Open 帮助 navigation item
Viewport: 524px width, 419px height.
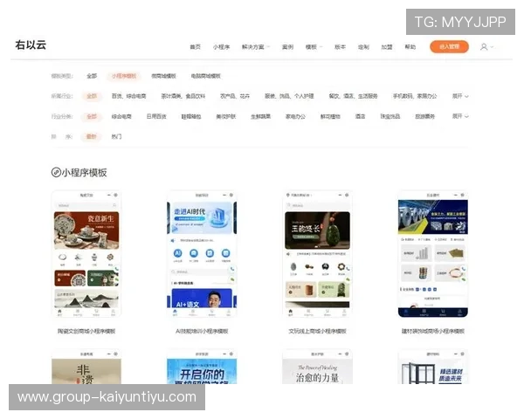point(410,47)
